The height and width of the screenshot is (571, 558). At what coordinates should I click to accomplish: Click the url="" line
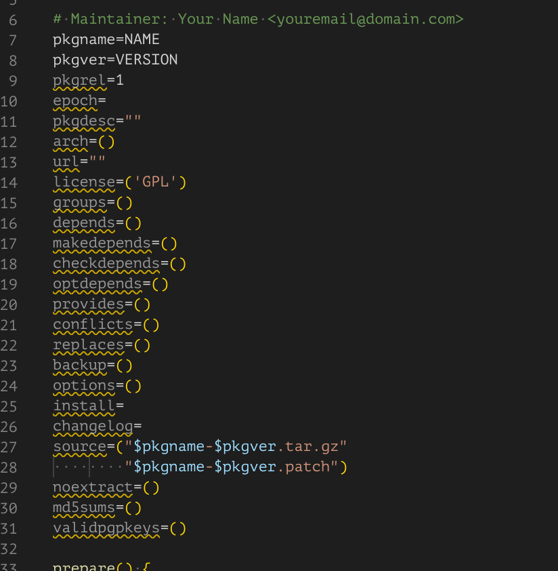click(79, 161)
